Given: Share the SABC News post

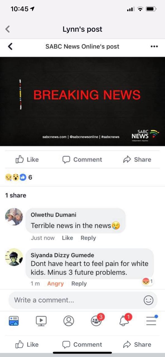Looking at the screenshot, I should [137, 160].
